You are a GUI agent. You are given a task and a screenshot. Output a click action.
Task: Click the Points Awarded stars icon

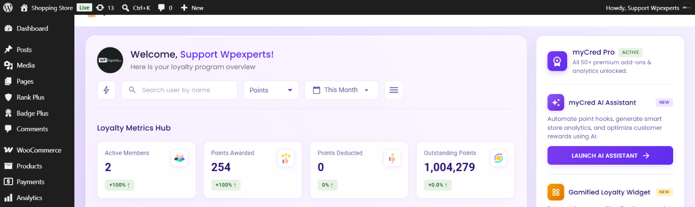[286, 158]
